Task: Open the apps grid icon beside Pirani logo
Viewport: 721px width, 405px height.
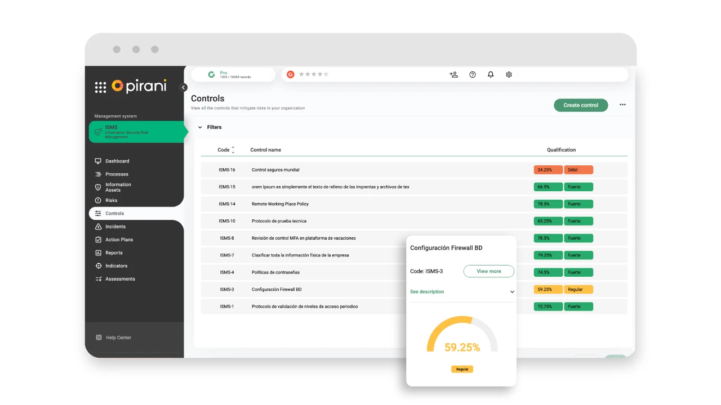Action: tap(100, 87)
